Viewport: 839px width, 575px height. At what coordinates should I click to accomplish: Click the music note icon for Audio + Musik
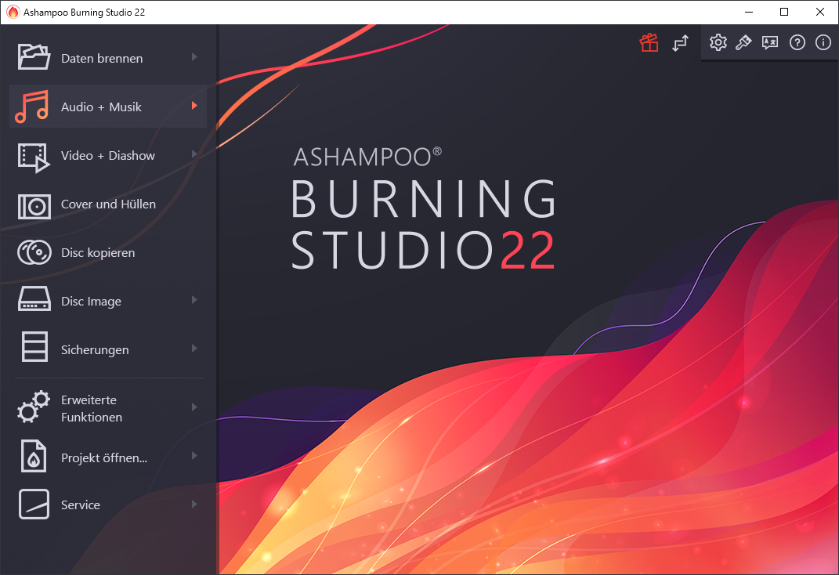pos(33,107)
